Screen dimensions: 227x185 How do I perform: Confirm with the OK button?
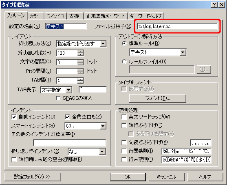tap(128, 177)
